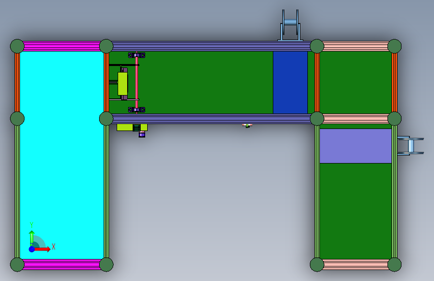Image resolution: width=434 pixels, height=281 pixels.
Task: Select the light green post left of the cyan panel
Action: click(x=17, y=191)
